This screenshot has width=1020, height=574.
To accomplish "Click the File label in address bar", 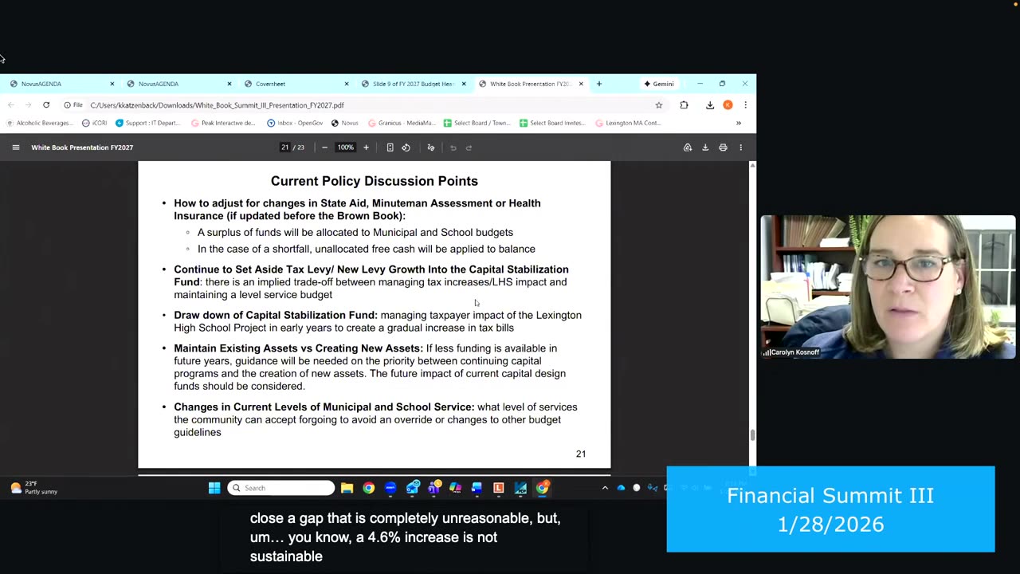I will tap(73, 105).
